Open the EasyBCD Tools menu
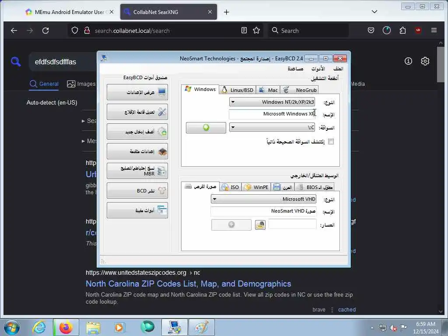 (318, 69)
